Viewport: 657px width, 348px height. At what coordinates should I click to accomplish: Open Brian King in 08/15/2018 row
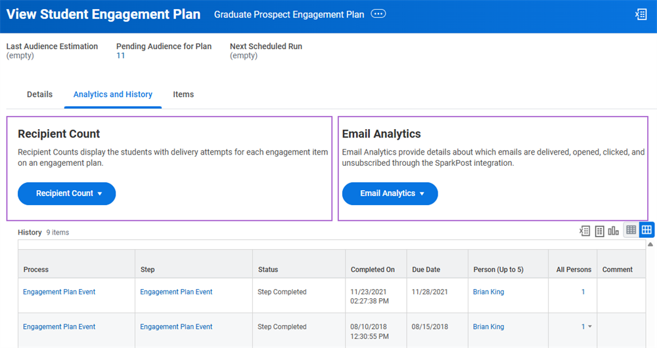coord(489,326)
